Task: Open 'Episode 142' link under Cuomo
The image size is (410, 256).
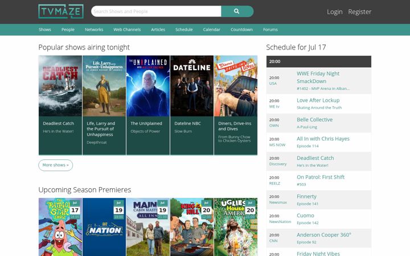Action: click(307, 223)
